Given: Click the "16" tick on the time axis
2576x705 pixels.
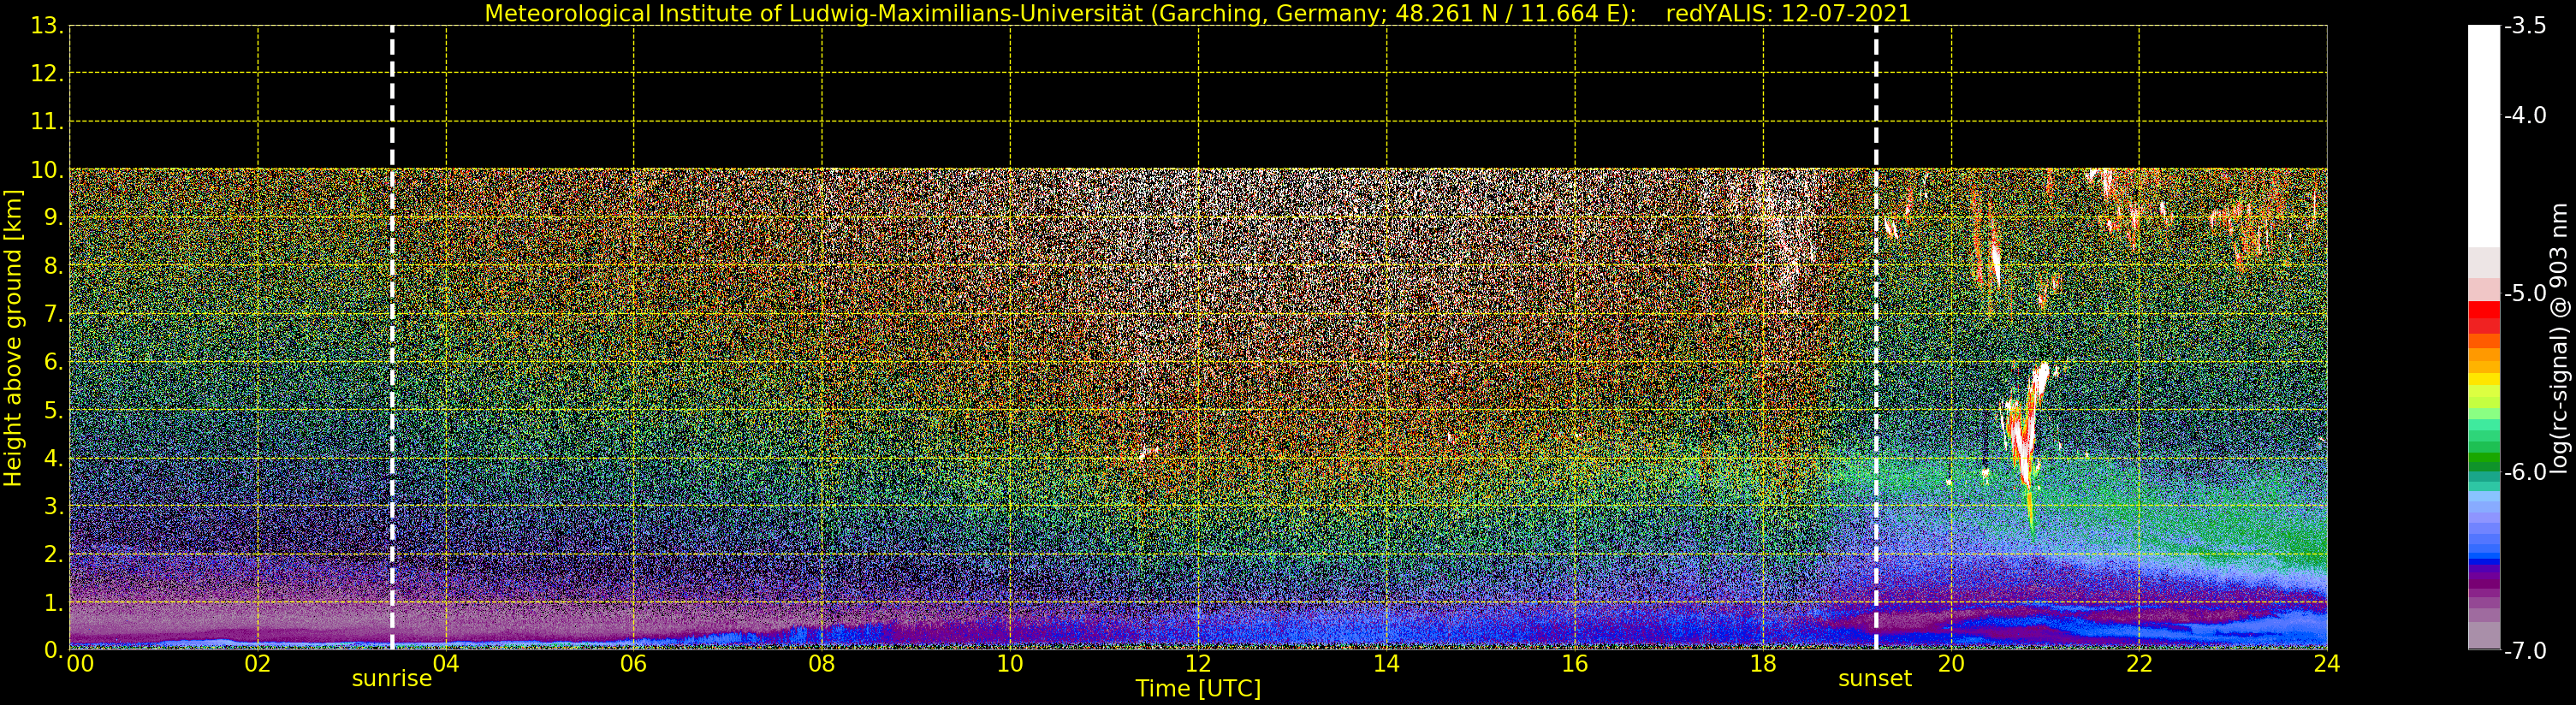Looking at the screenshot, I should click(1575, 663).
